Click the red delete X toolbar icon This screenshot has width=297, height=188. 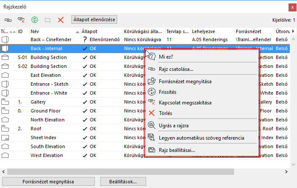coord(61,20)
